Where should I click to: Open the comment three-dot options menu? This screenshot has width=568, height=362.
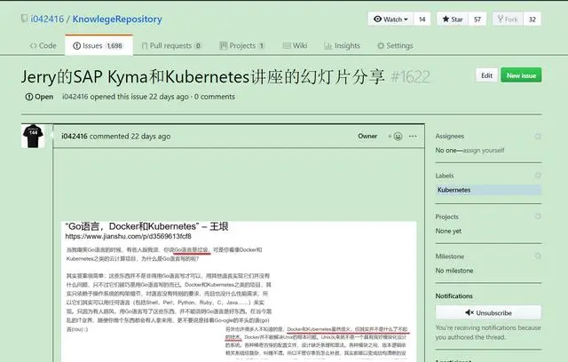pos(413,136)
